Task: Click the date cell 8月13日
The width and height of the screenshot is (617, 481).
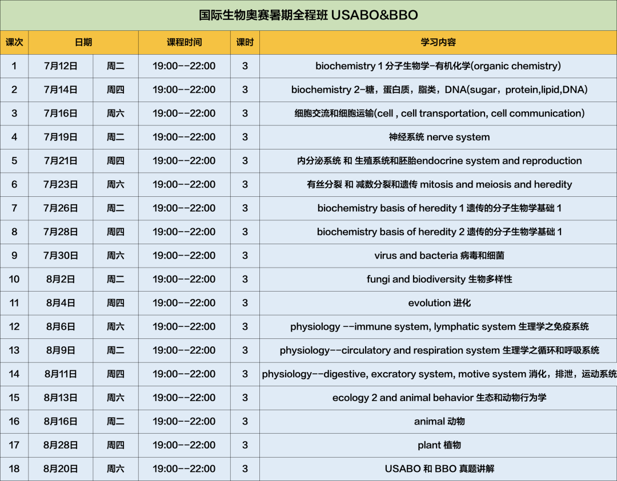Action: coord(61,398)
